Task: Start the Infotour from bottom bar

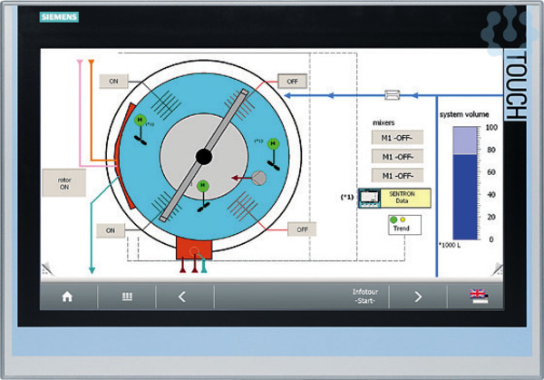Action: [x=365, y=296]
